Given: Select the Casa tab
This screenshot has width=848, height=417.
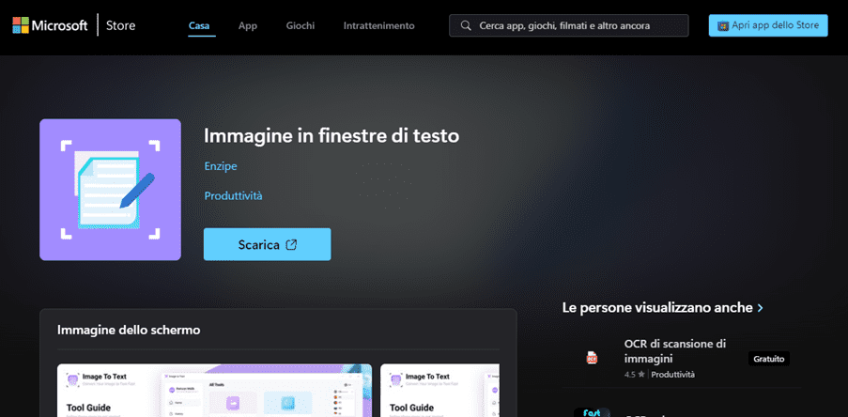Looking at the screenshot, I should click(x=200, y=25).
